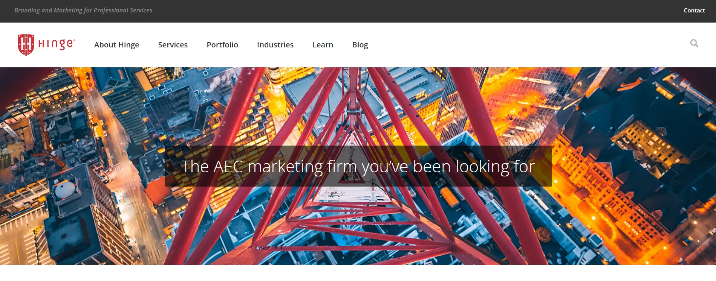Open the search magnifier icon

point(694,43)
